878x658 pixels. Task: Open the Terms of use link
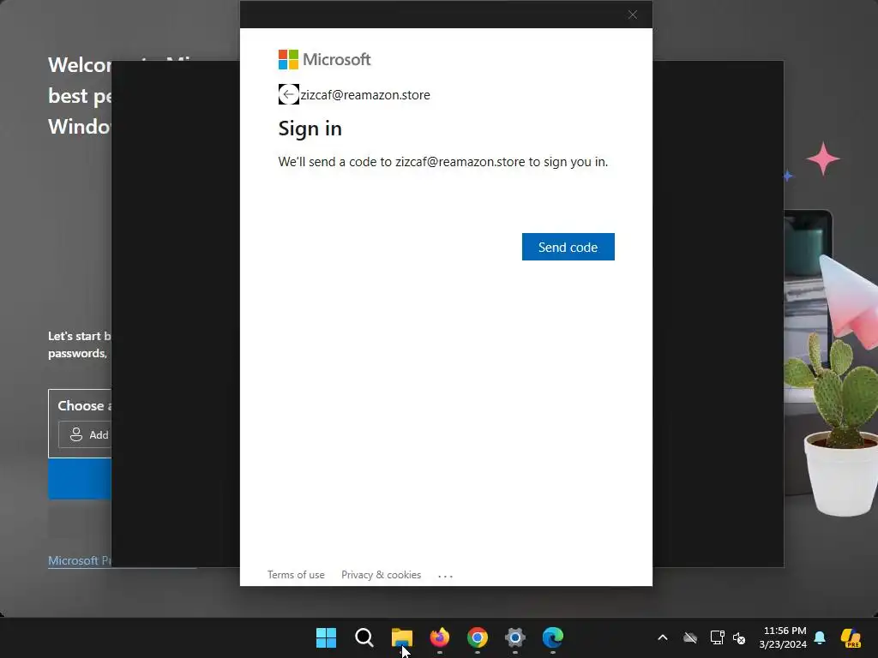[296, 575]
